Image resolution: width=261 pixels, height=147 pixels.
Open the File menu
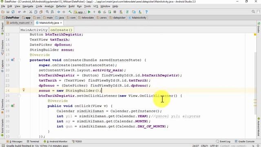[x=3, y=6]
